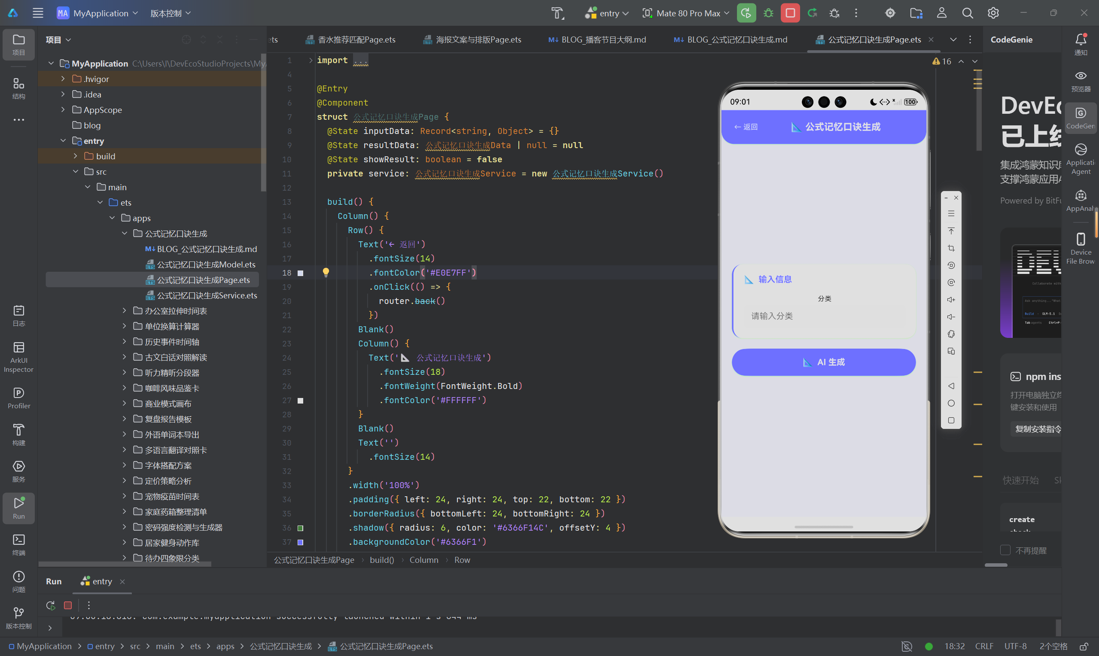
Task: Click 复制安装指令 button
Action: point(1037,429)
